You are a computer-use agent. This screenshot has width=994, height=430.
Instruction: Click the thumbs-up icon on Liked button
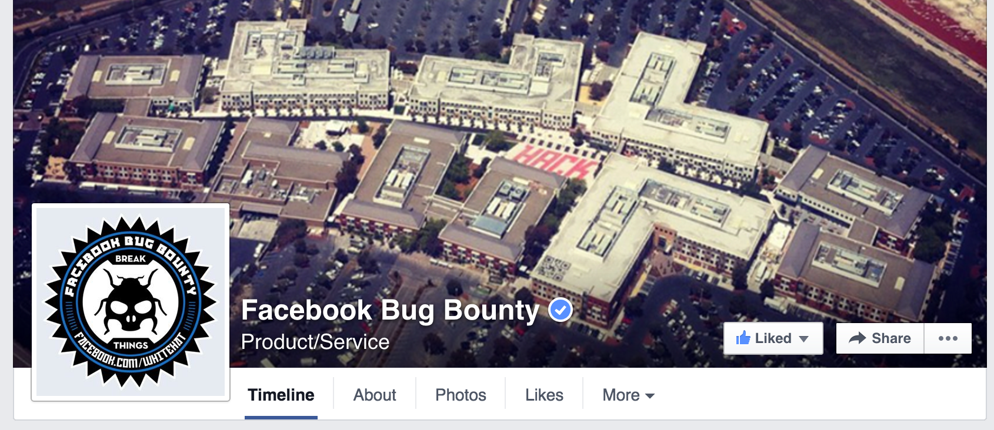743,338
